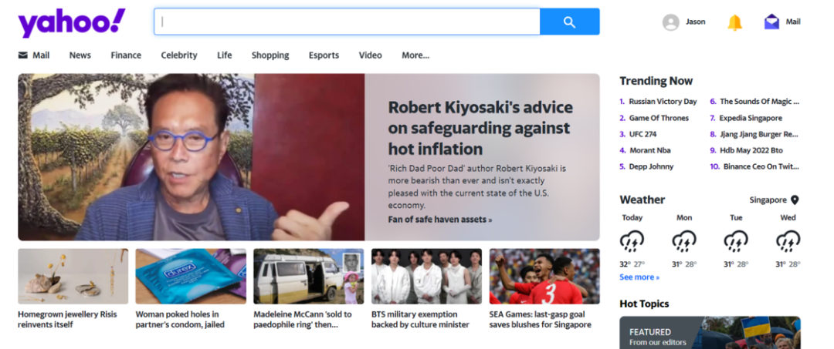
Task: Click the envelope icon beside Mail in navigation
Action: point(23,55)
